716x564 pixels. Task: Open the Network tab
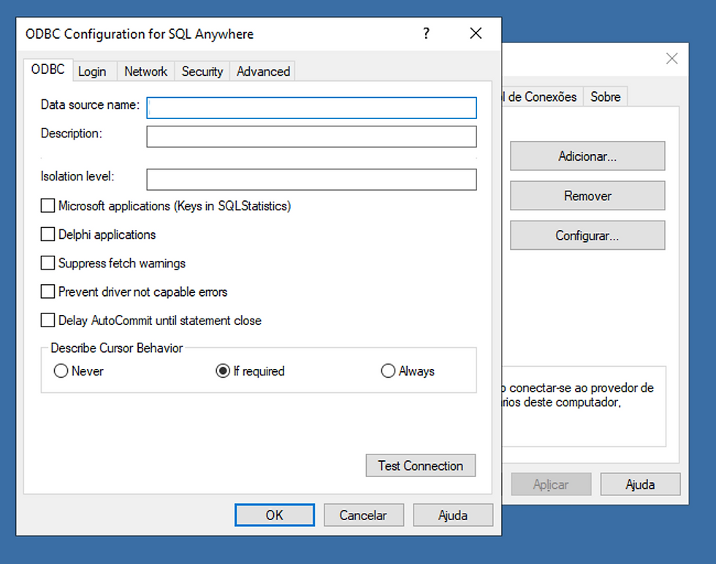(145, 72)
